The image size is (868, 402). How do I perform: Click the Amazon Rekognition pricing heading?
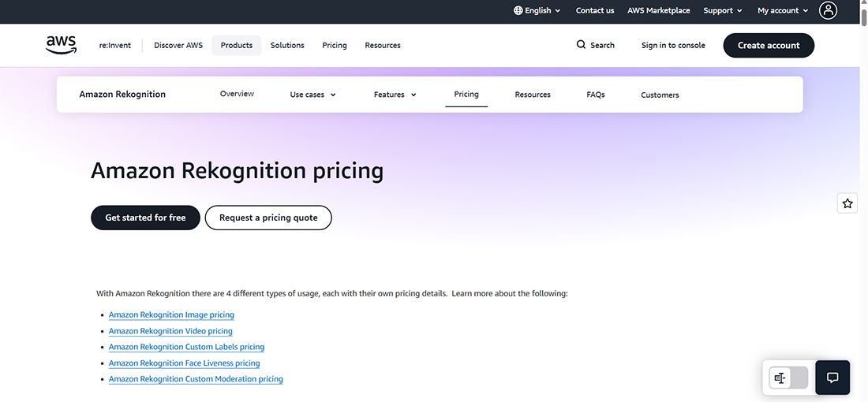(237, 171)
